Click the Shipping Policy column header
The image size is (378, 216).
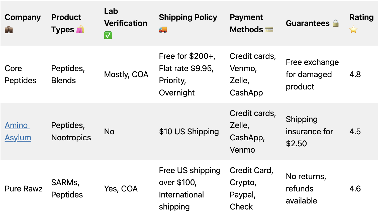[x=188, y=17]
